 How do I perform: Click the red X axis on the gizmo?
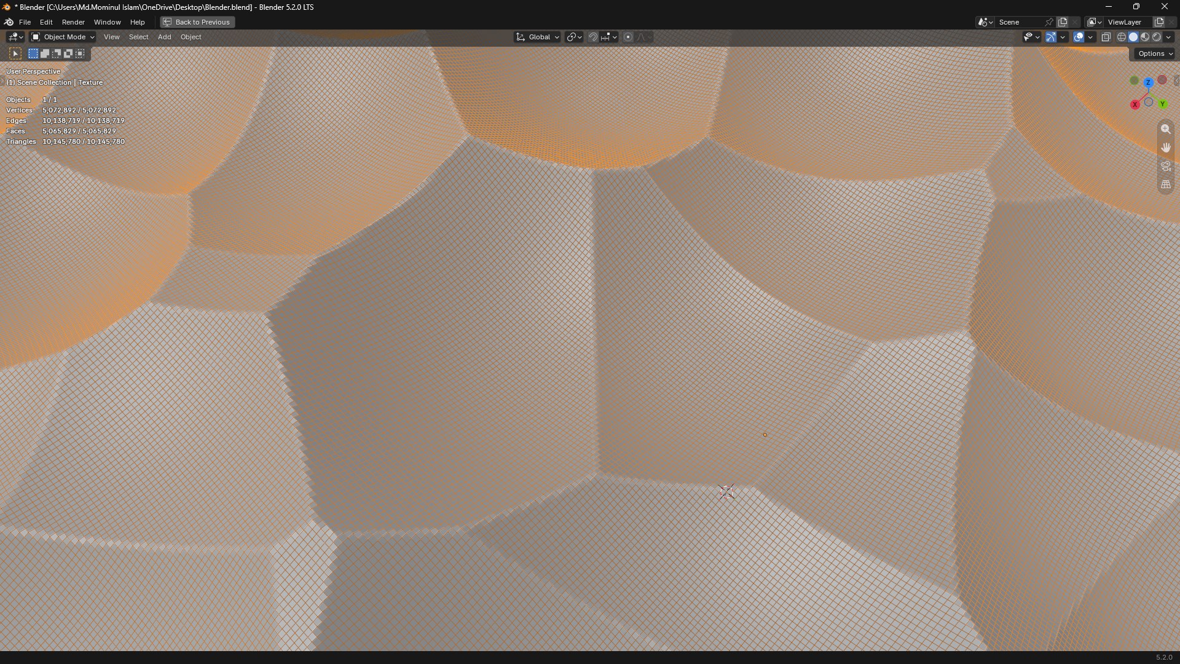coord(1135,105)
